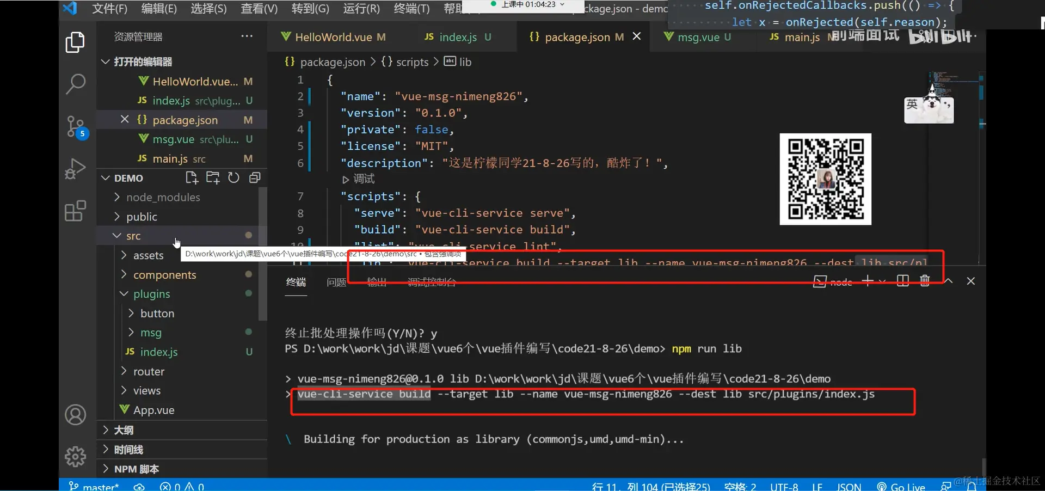Open the 运行(R) menu

coord(361,8)
